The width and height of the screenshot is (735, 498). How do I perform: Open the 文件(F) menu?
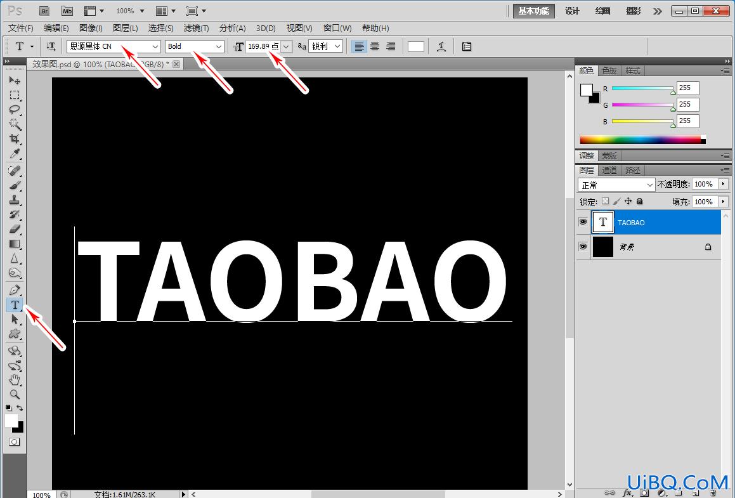pyautogui.click(x=21, y=28)
